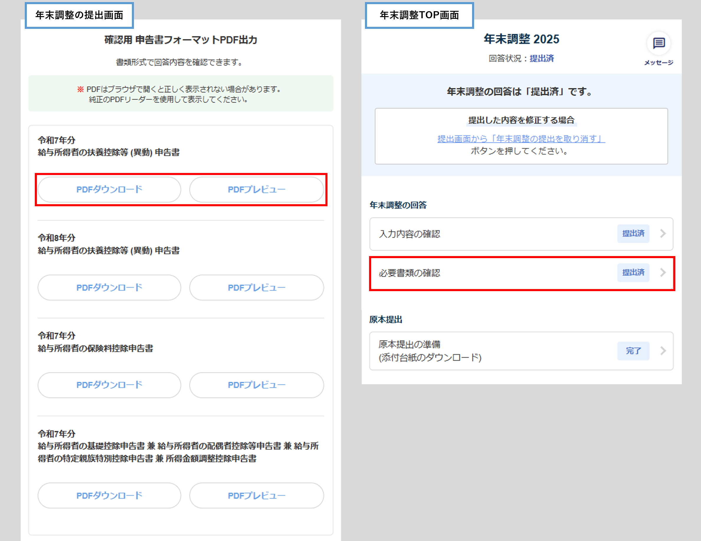This screenshot has width=701, height=541.
Task: Click 完了 badge on 原本提出の準備
Action: (x=633, y=351)
